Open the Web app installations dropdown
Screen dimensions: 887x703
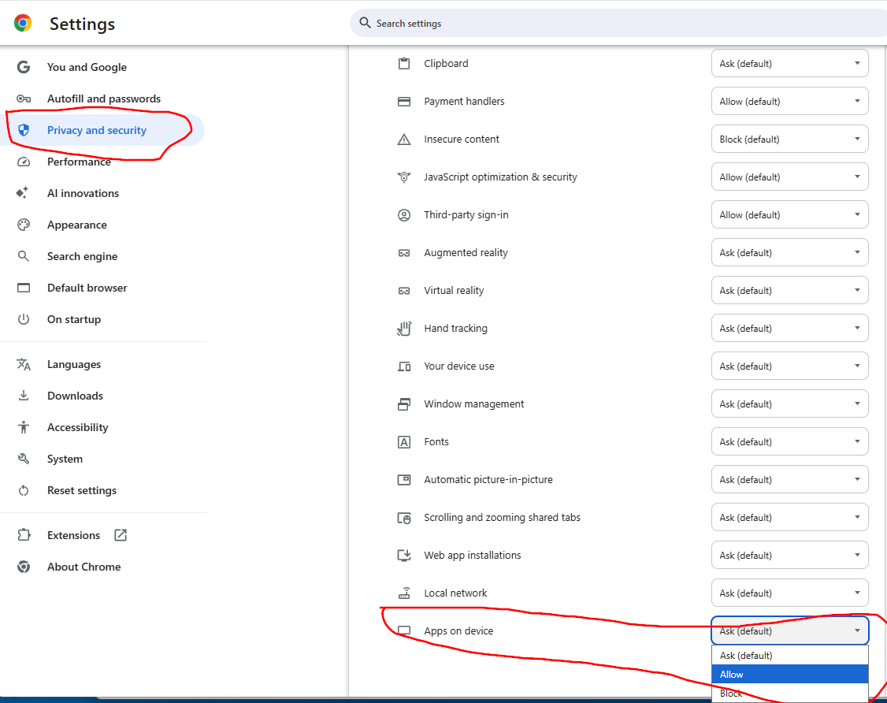tap(789, 556)
